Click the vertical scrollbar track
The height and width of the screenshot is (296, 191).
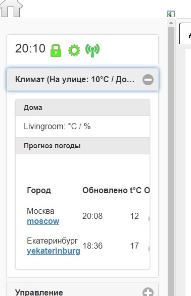point(171,160)
